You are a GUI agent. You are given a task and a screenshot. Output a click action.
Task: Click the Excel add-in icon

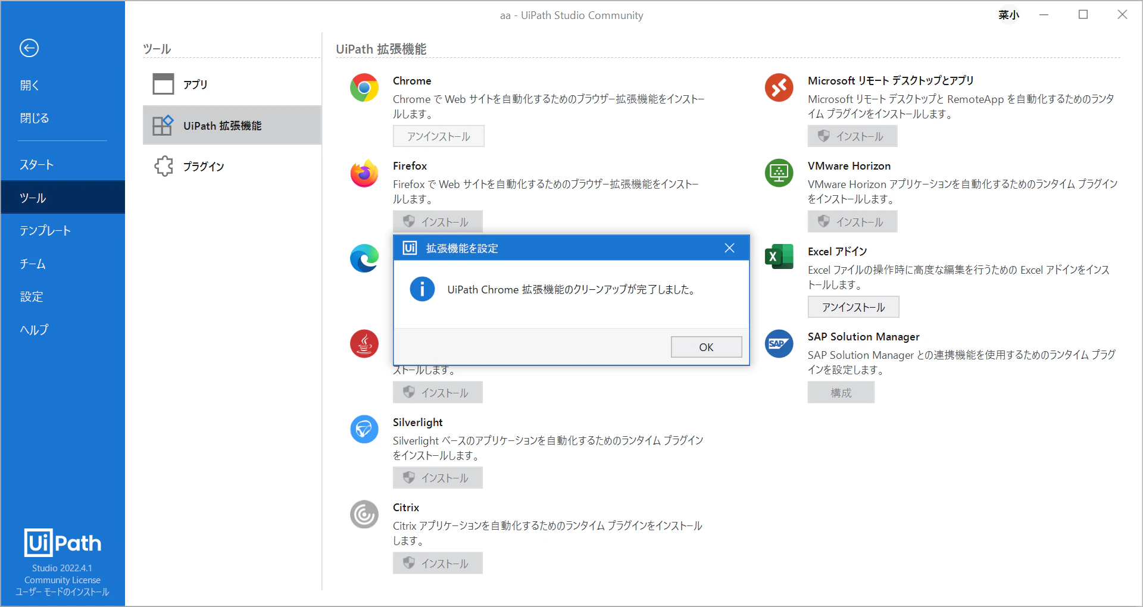pos(779,257)
